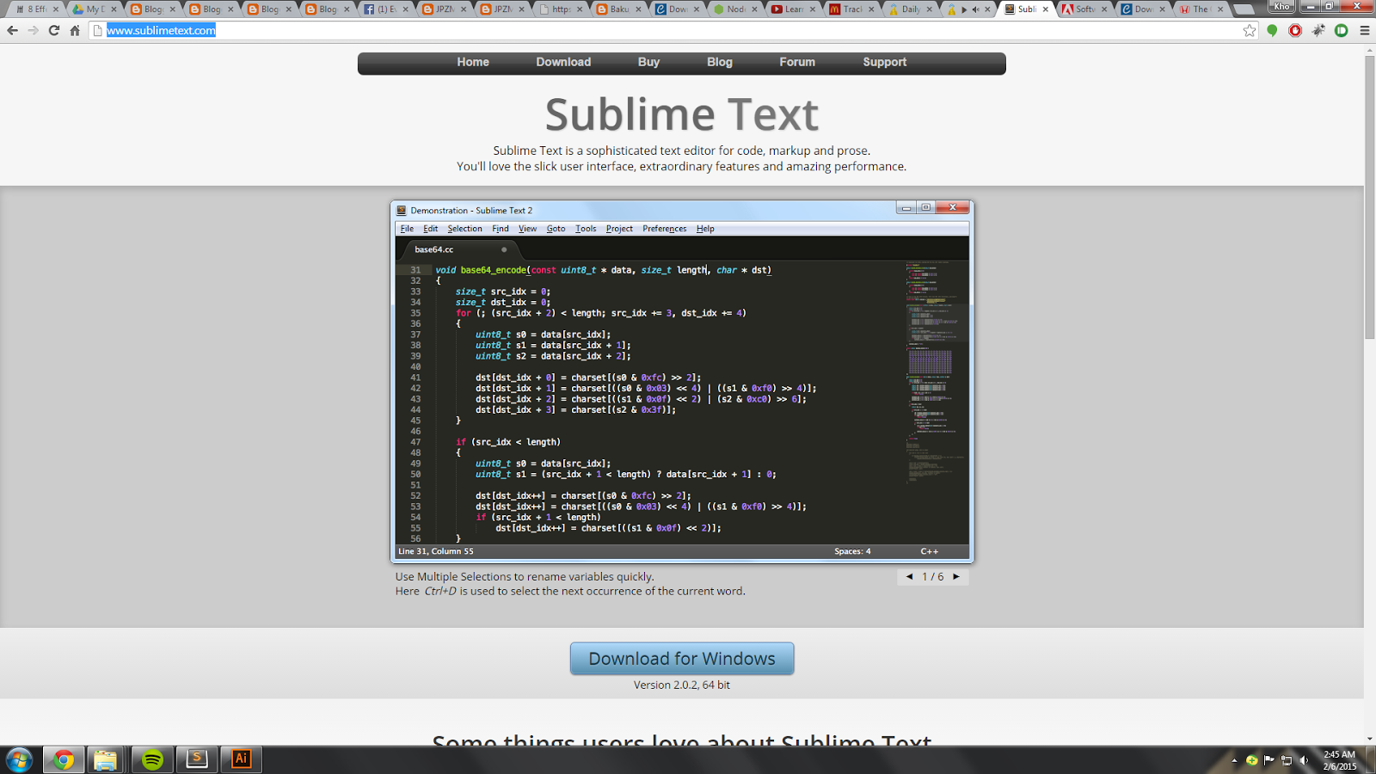Switch to the Node browser tab

point(734,9)
